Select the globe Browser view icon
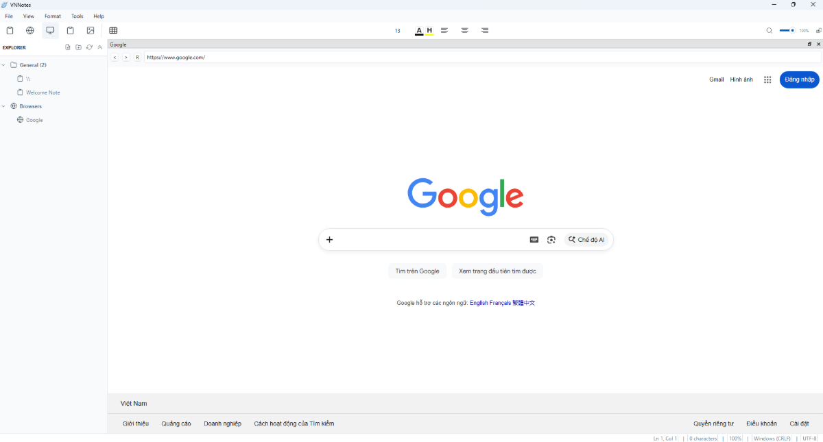The width and height of the screenshot is (823, 442). 29,30
